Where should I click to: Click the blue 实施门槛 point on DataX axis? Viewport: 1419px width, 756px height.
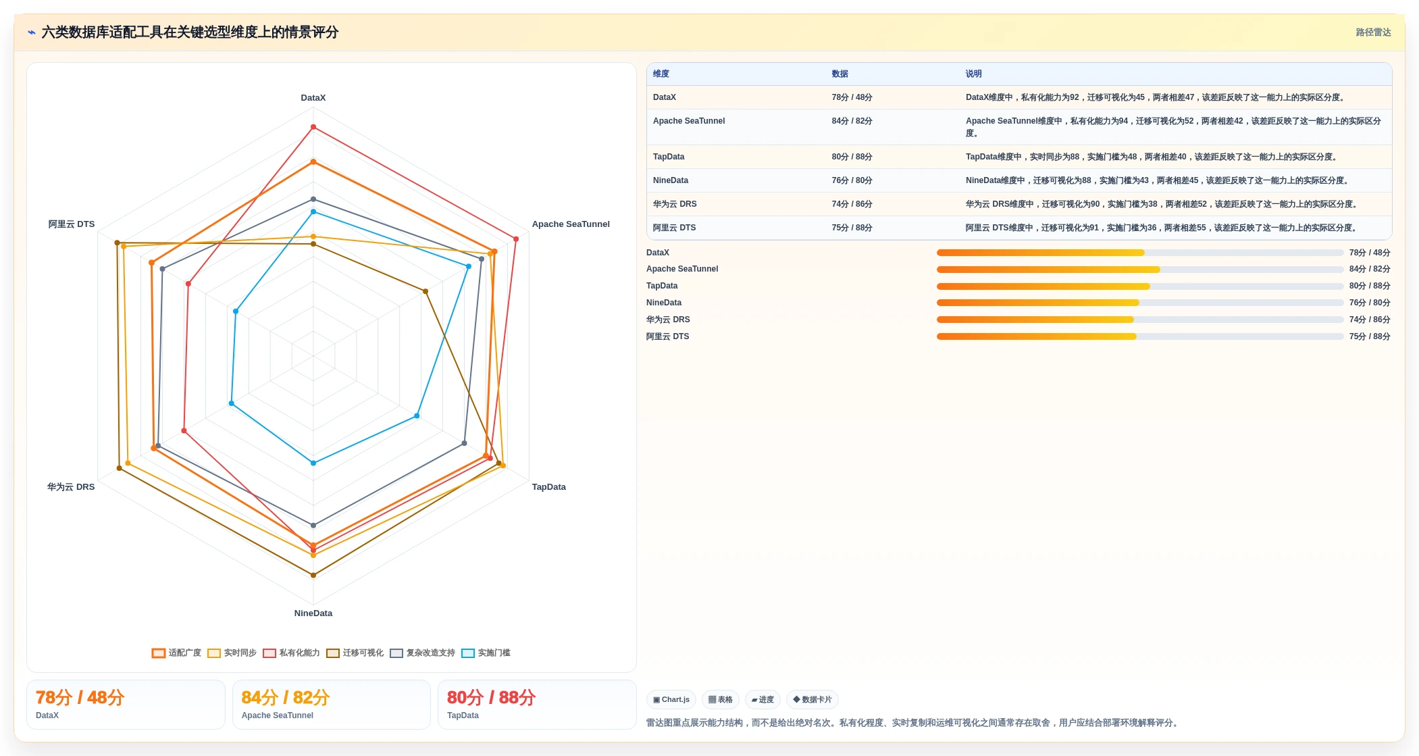coord(313,212)
